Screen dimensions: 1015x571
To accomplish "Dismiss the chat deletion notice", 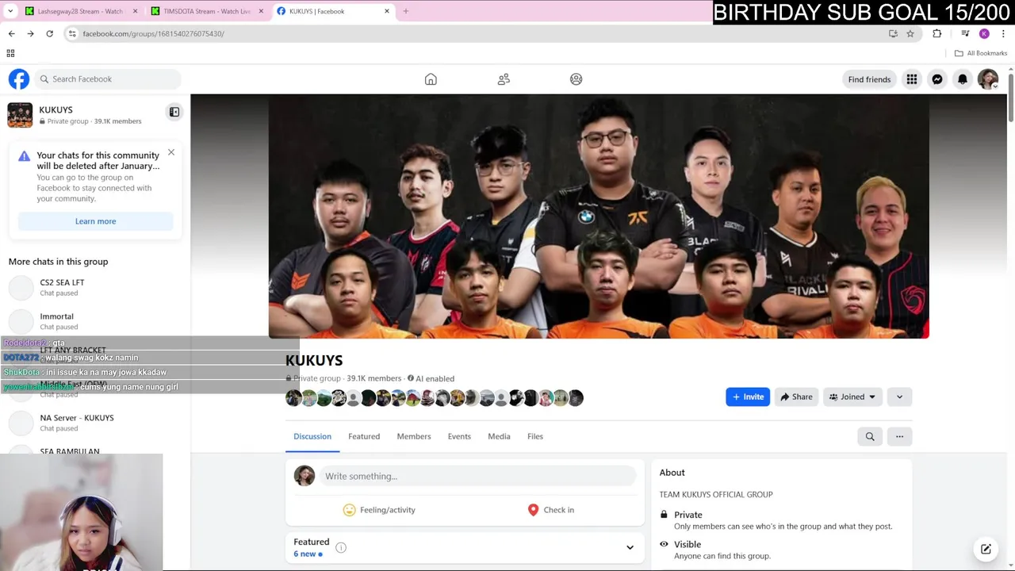I will [170, 152].
